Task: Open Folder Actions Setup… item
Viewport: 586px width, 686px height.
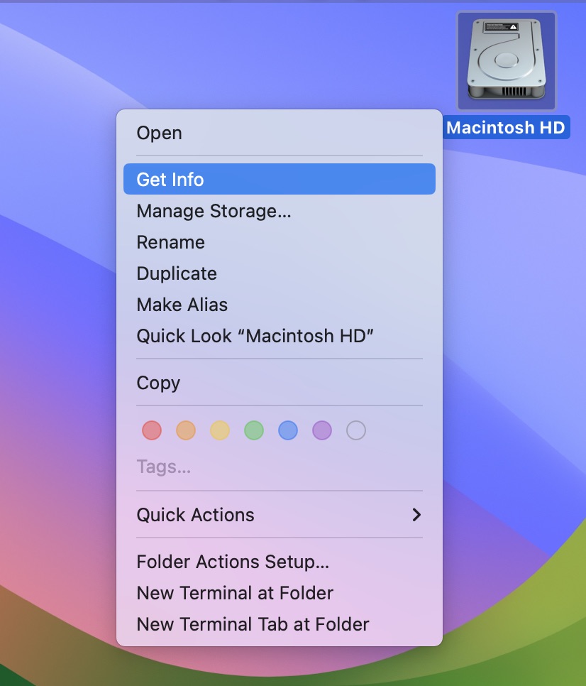Action: (x=280, y=562)
